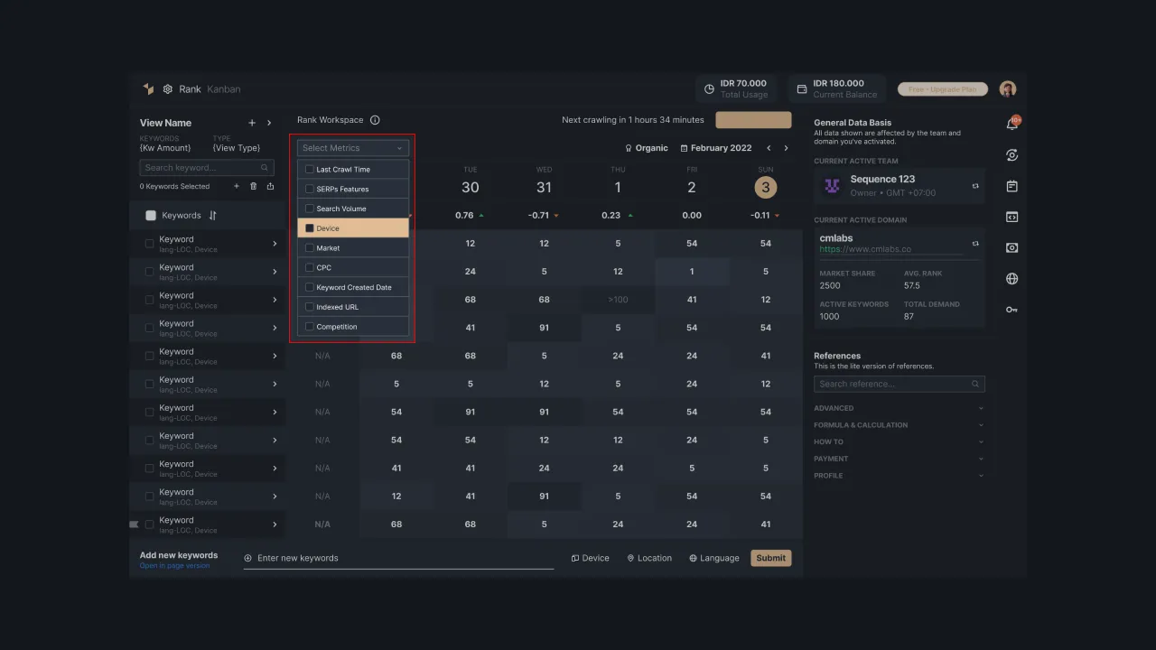Viewport: 1156px width, 650px height.
Task: Go to next month with right arrow
Action: (x=786, y=148)
